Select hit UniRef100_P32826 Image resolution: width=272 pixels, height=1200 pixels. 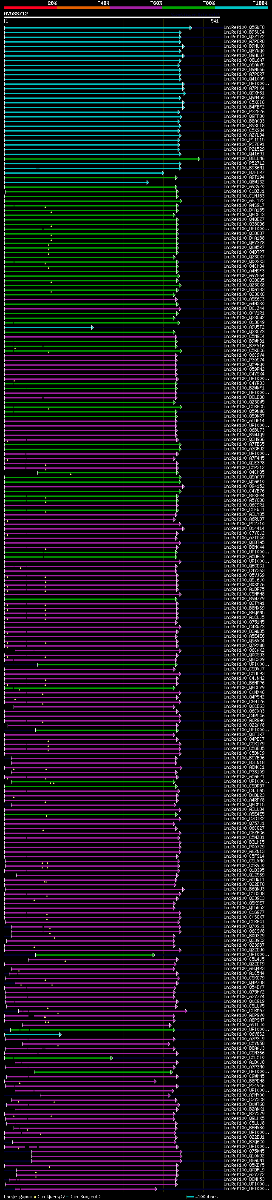(x=244, y=112)
